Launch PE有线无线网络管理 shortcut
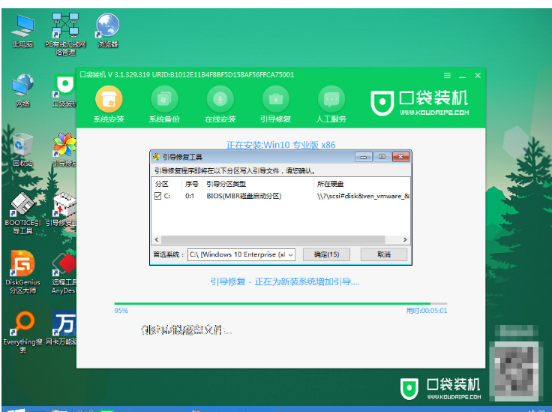552x412 pixels. [64, 29]
